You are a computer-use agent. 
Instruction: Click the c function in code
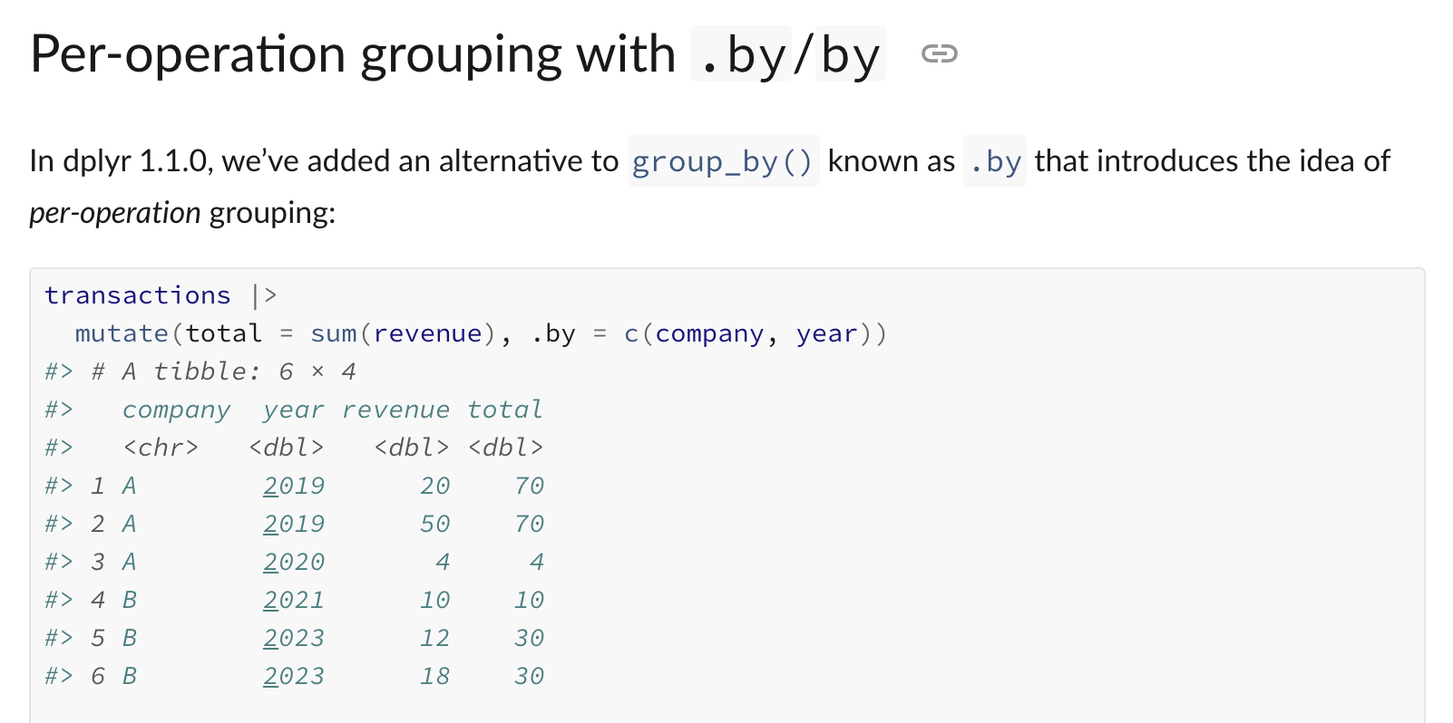coord(631,333)
